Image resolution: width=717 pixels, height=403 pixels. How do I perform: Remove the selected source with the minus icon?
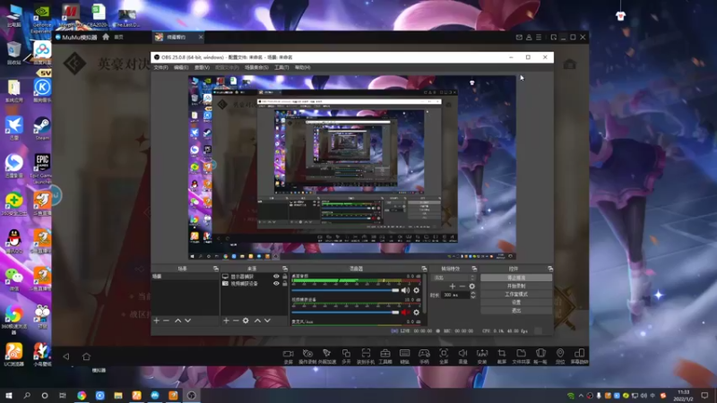pyautogui.click(x=236, y=321)
